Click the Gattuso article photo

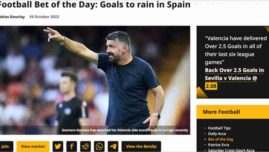pos(95,80)
